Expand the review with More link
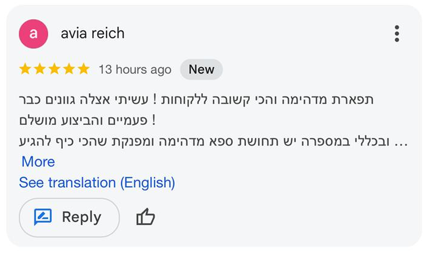Image resolution: width=429 pixels, height=253 pixels. (38, 162)
